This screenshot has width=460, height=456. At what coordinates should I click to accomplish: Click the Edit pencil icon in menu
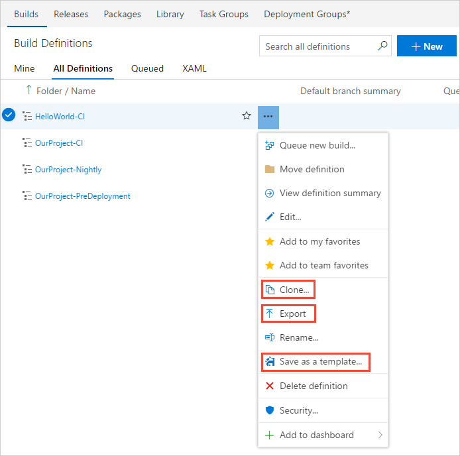tap(270, 217)
